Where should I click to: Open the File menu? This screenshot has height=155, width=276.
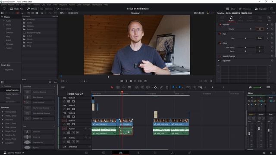18,5
